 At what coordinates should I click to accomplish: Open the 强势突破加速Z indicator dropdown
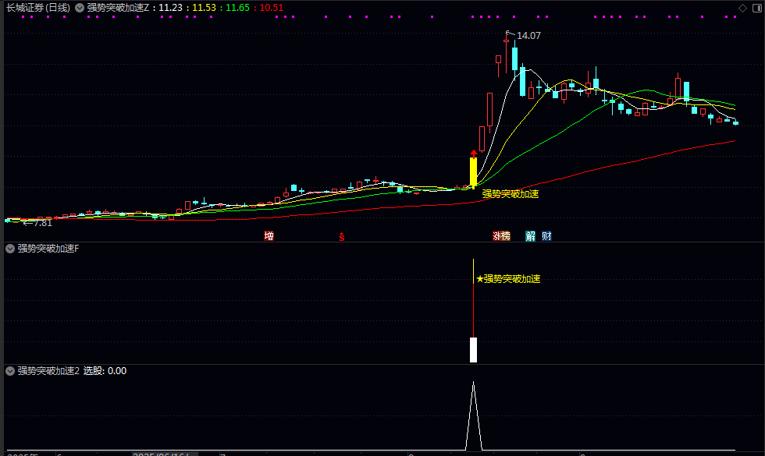80,8
